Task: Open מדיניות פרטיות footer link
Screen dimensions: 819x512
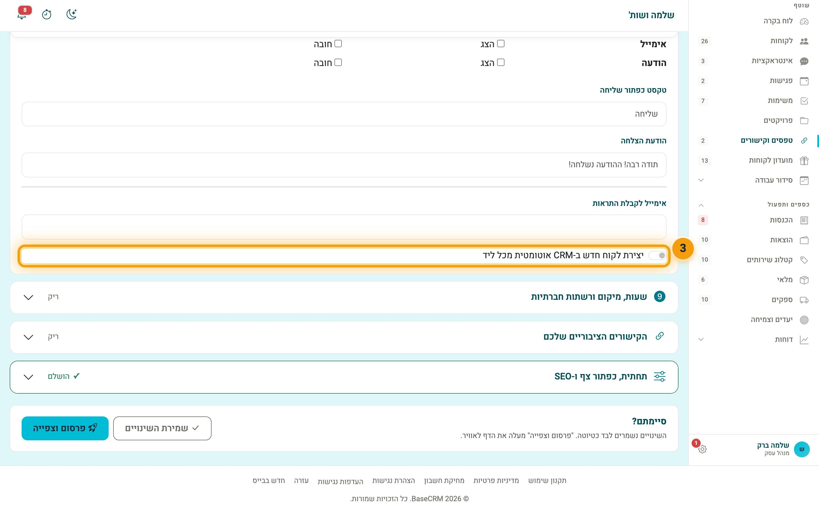Action: 496,480
